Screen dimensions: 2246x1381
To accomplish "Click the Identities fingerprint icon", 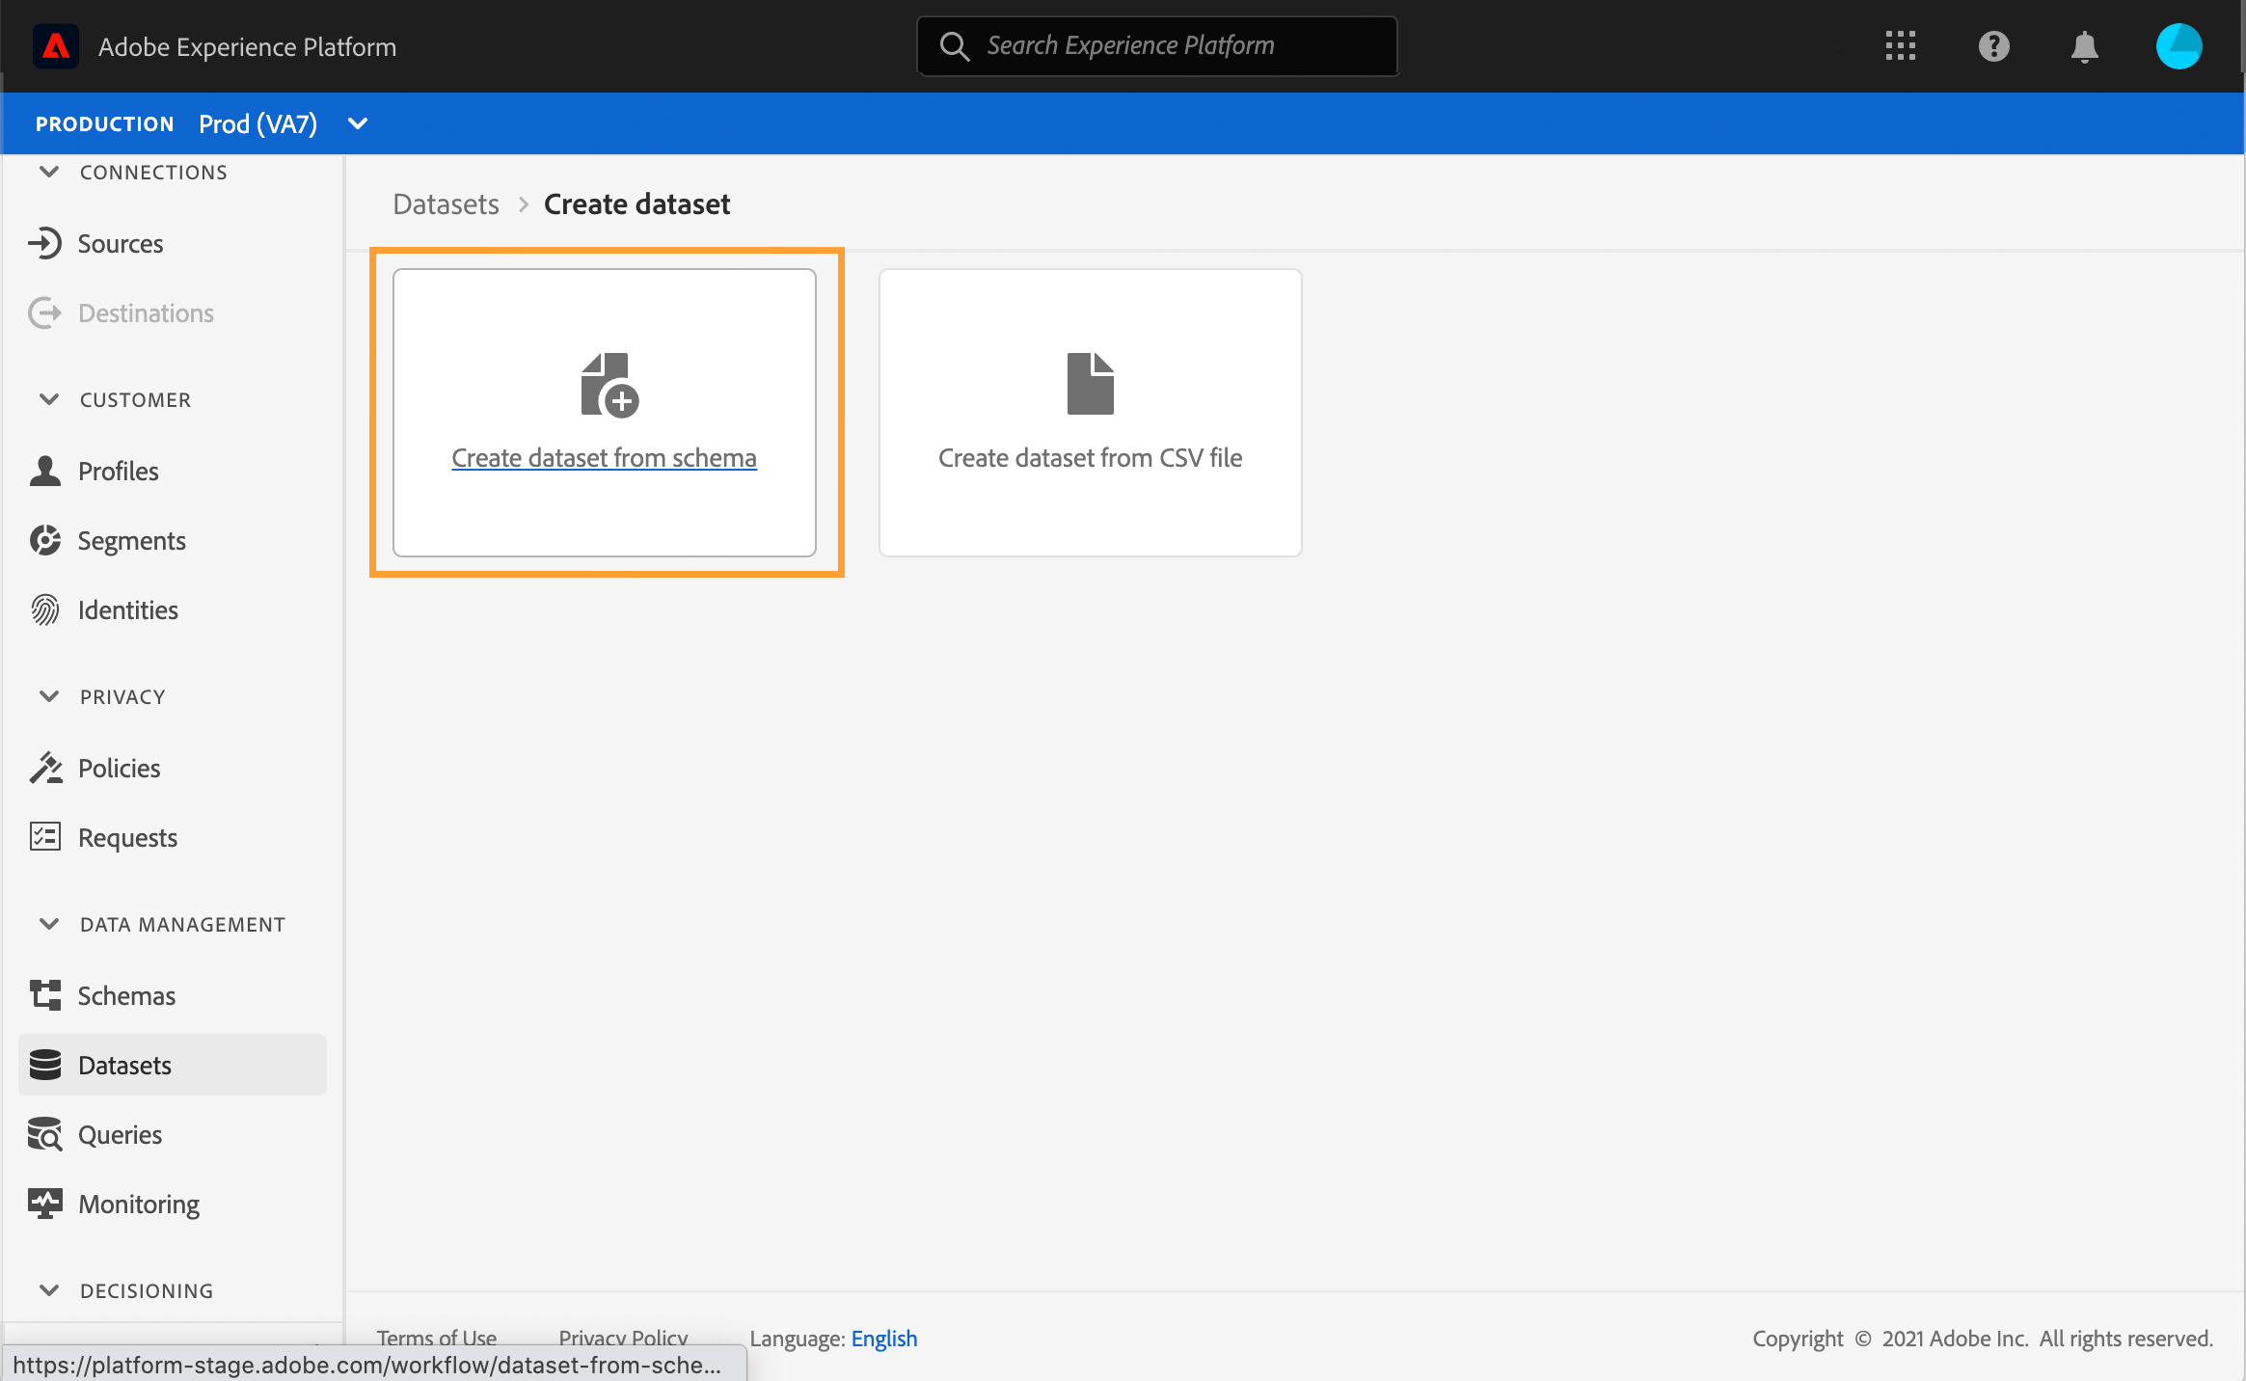I will (x=44, y=609).
